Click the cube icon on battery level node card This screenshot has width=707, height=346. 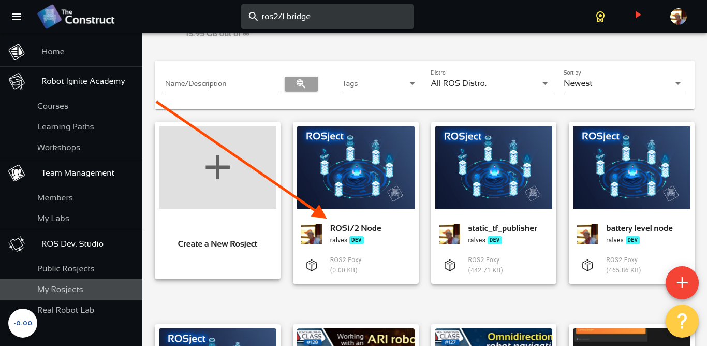coord(587,265)
